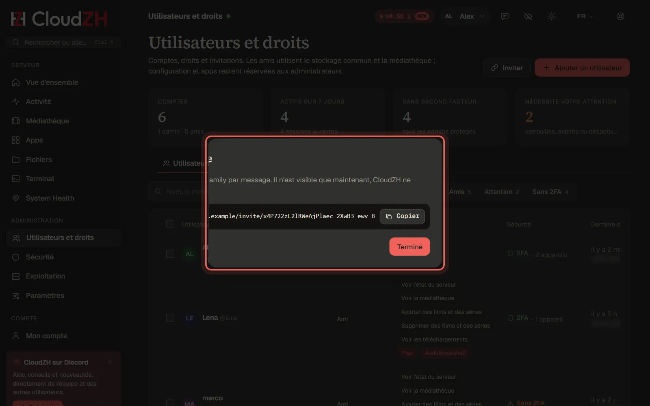The height and width of the screenshot is (406, 650).
Task: Dismiss the CloudZH sur Discord card
Action: pos(110,362)
